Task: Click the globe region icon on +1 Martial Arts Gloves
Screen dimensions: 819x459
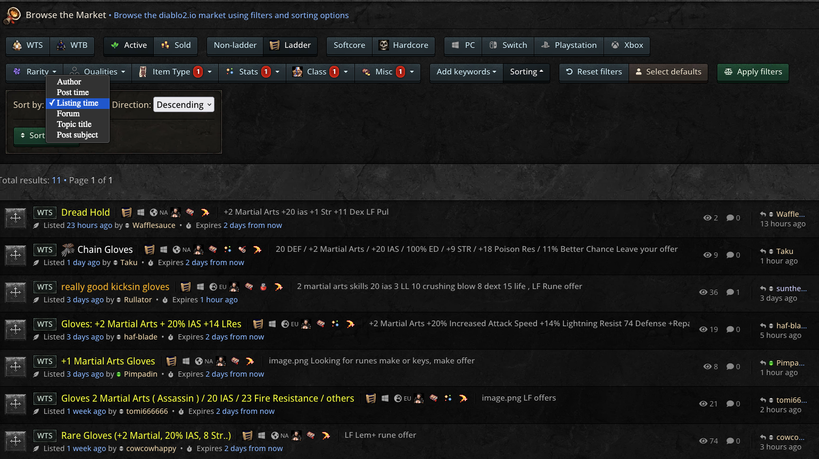Action: click(x=198, y=361)
